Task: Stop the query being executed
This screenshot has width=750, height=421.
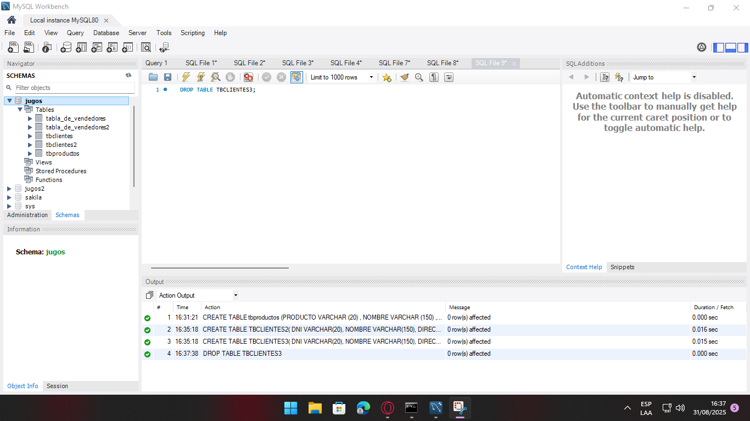Action: (231, 77)
